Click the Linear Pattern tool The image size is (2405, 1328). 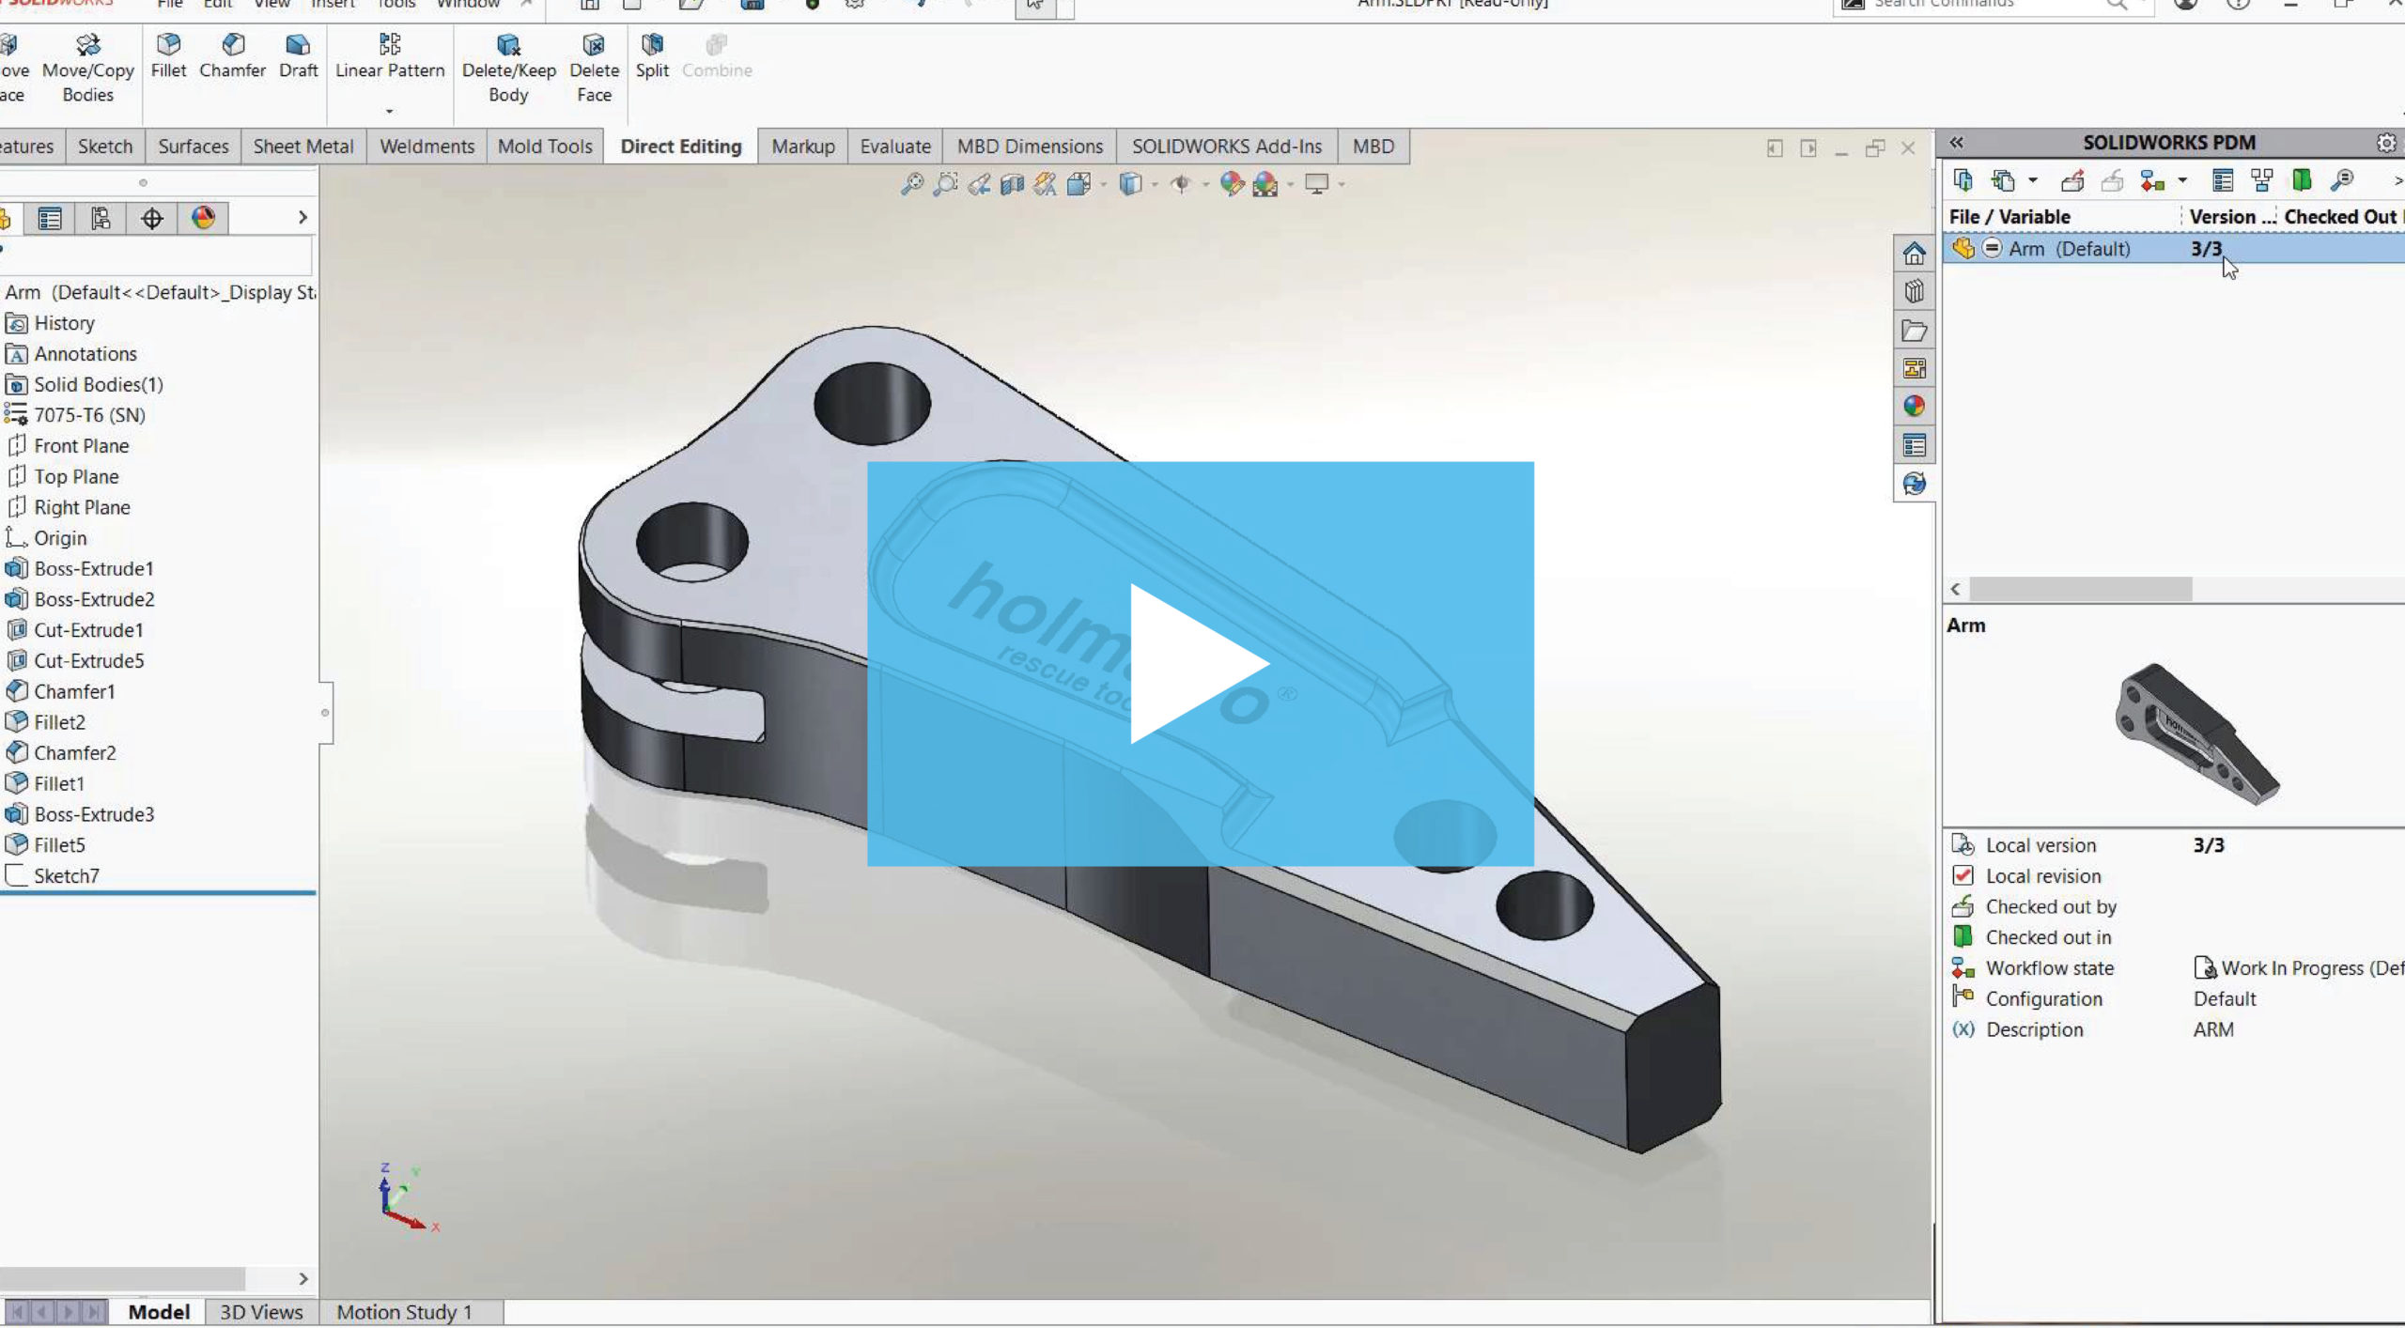tap(389, 56)
